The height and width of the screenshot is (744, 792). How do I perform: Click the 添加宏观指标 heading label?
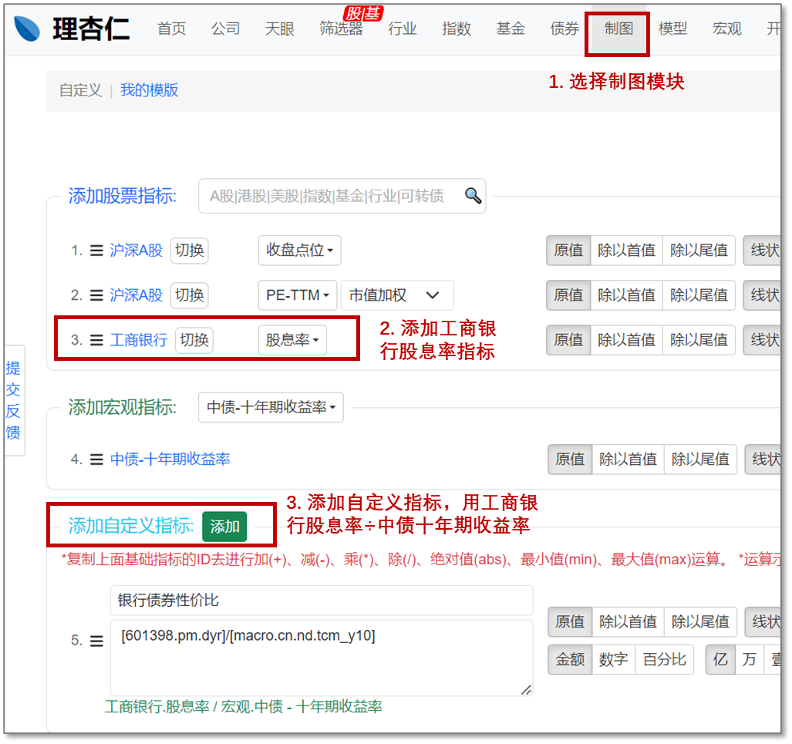pyautogui.click(x=123, y=407)
